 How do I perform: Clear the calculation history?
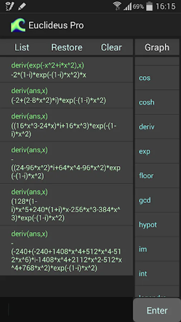tap(111, 48)
